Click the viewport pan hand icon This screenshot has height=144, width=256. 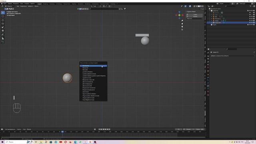click(x=182, y=24)
